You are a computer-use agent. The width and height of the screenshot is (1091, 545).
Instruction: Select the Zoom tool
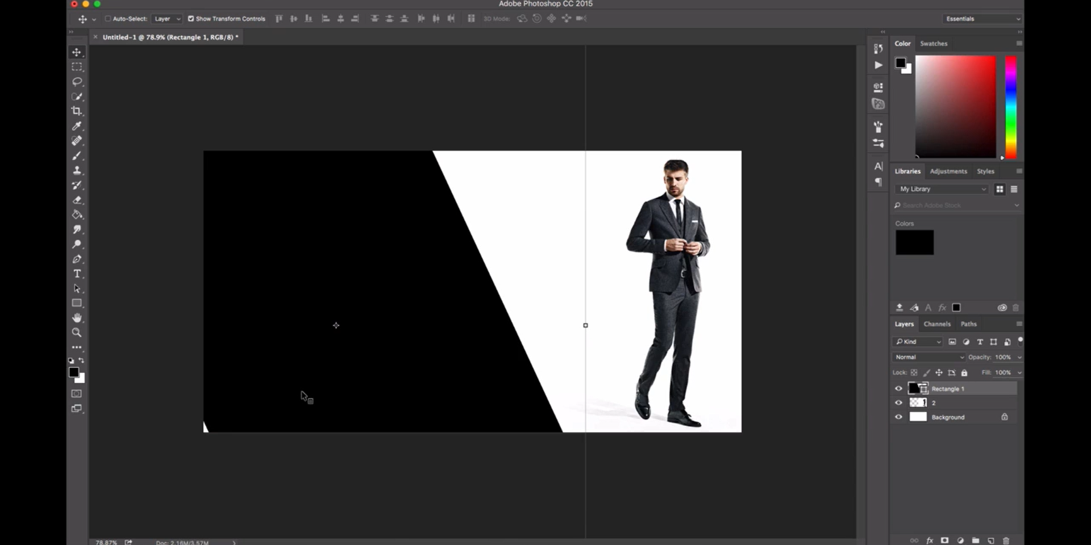[x=77, y=333]
